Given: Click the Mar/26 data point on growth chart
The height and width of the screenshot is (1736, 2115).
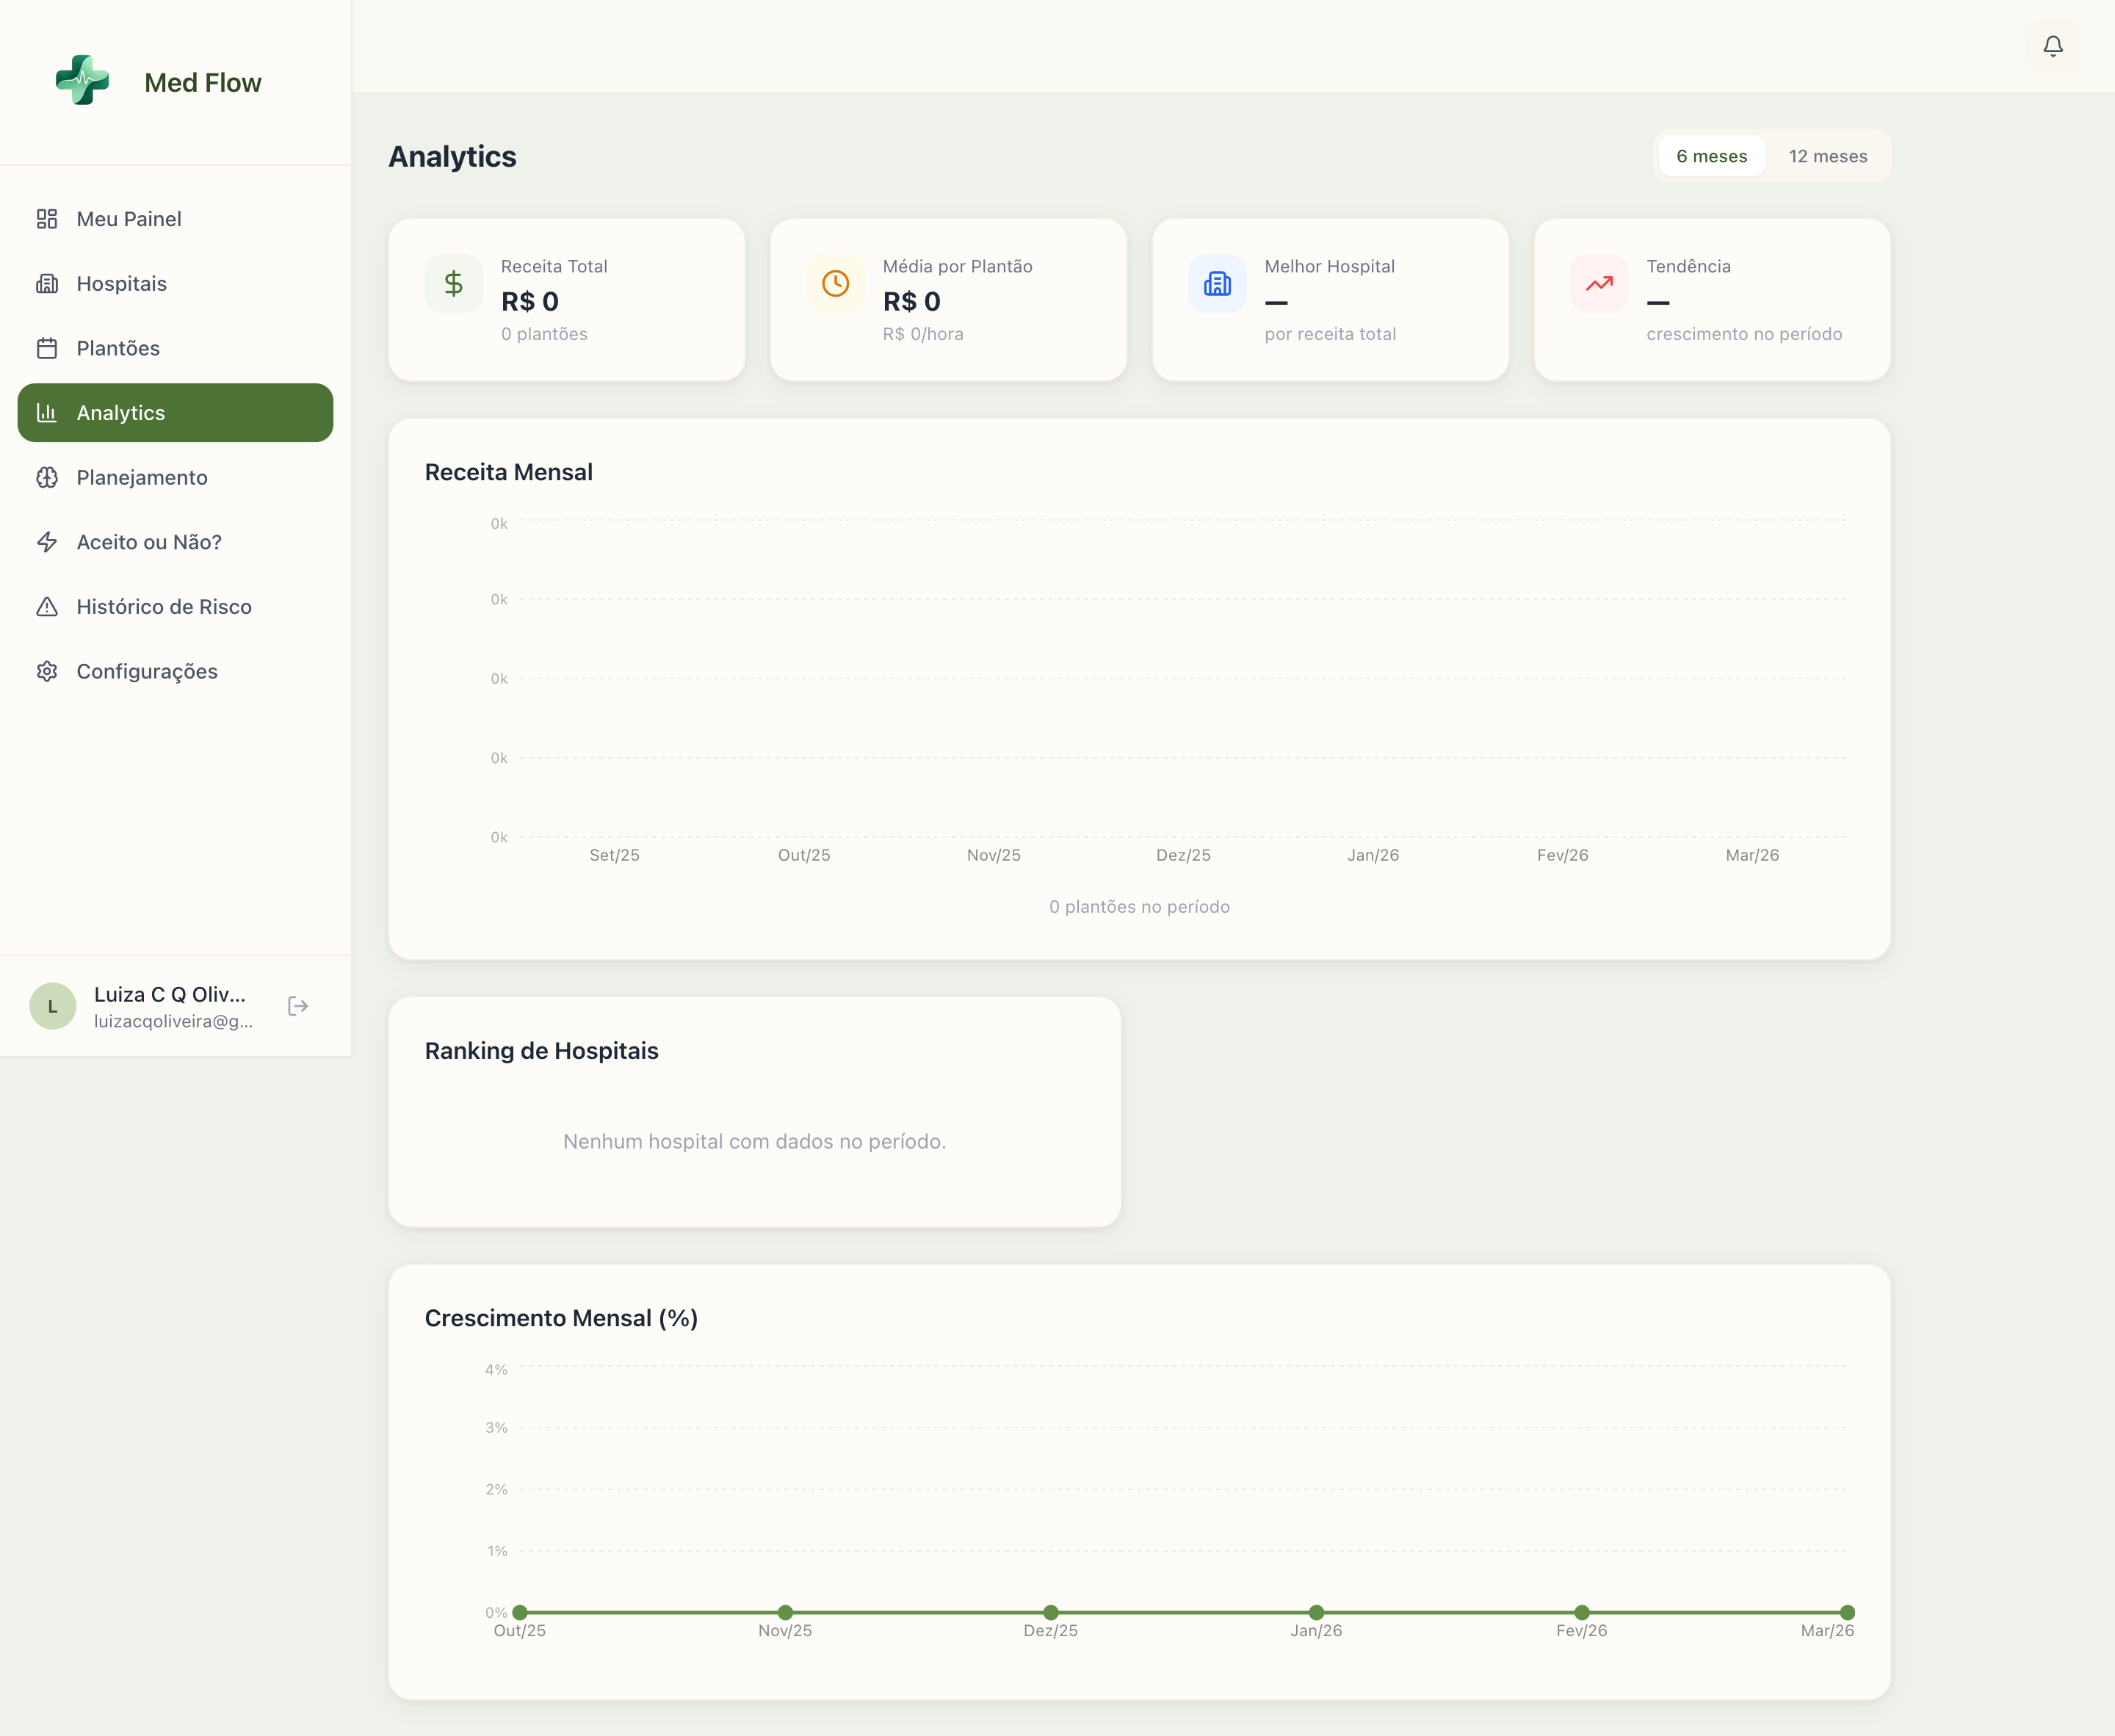Looking at the screenshot, I should click(x=1846, y=1612).
